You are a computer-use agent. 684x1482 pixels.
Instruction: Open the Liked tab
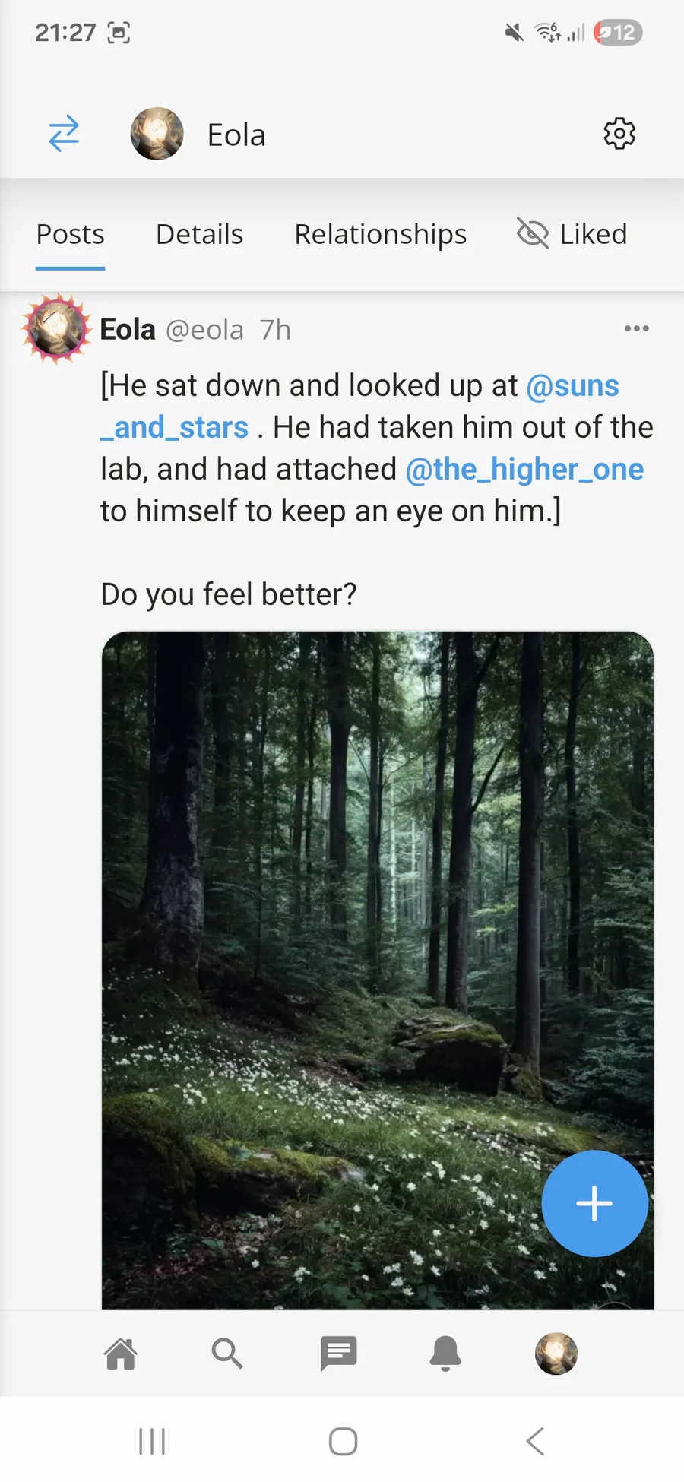(x=593, y=234)
